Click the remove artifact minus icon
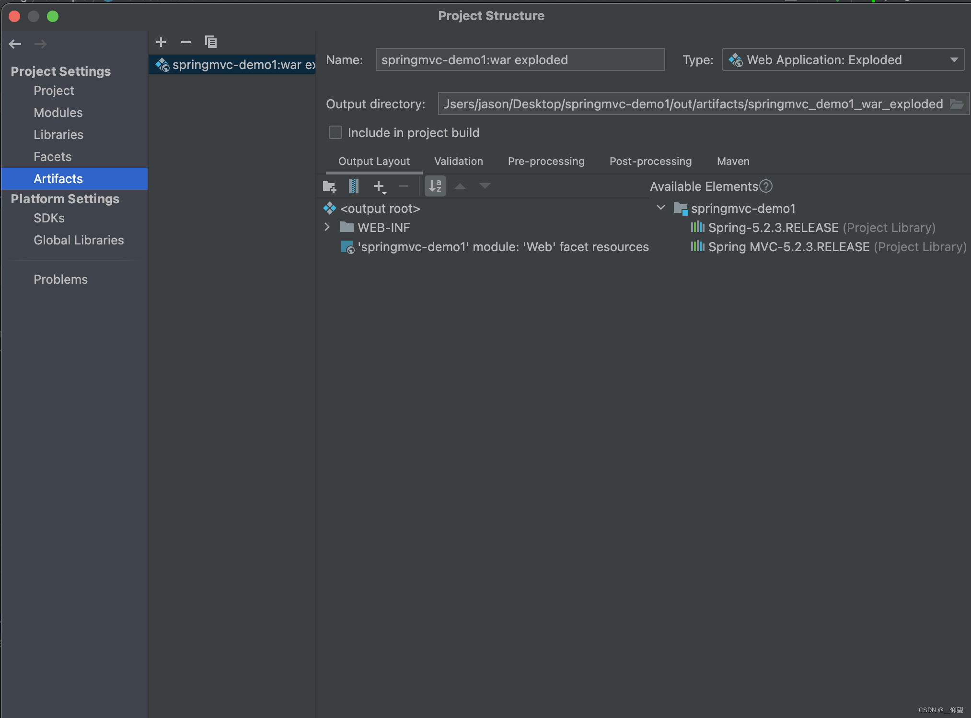 (x=185, y=42)
